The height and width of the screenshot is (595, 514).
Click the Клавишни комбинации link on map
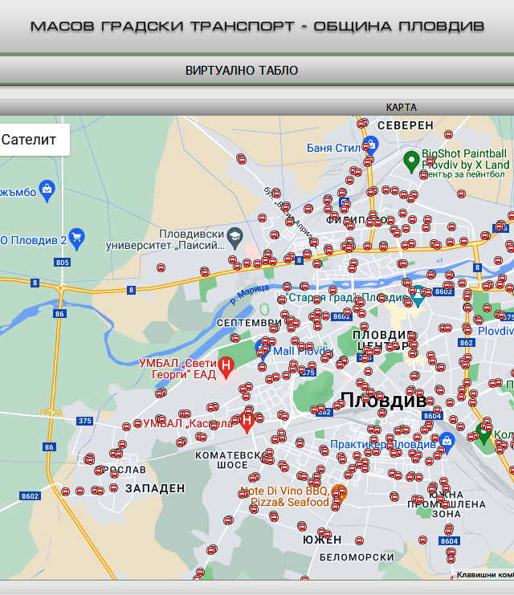point(485,575)
